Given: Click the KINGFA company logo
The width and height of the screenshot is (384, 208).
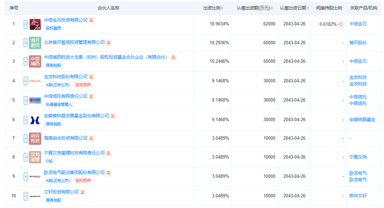Looking at the screenshot, I should tap(35, 81).
